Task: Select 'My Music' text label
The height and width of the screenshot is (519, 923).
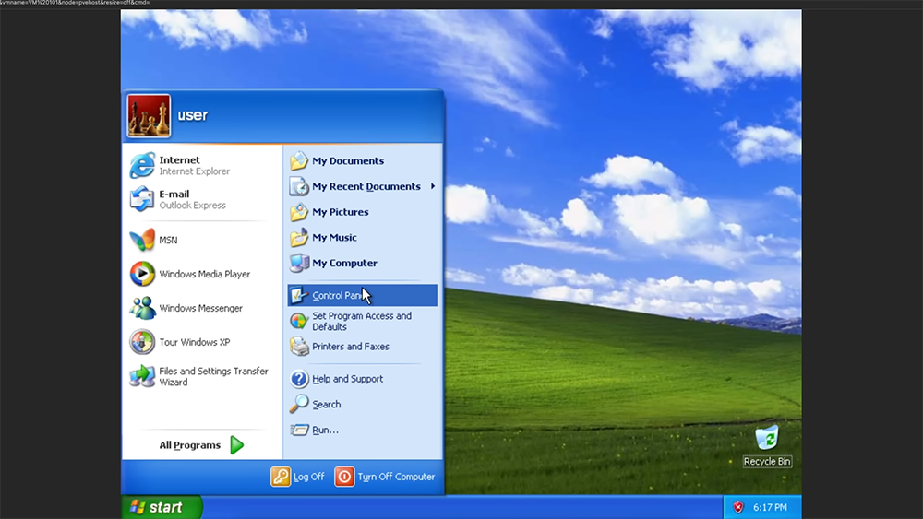Action: (334, 238)
